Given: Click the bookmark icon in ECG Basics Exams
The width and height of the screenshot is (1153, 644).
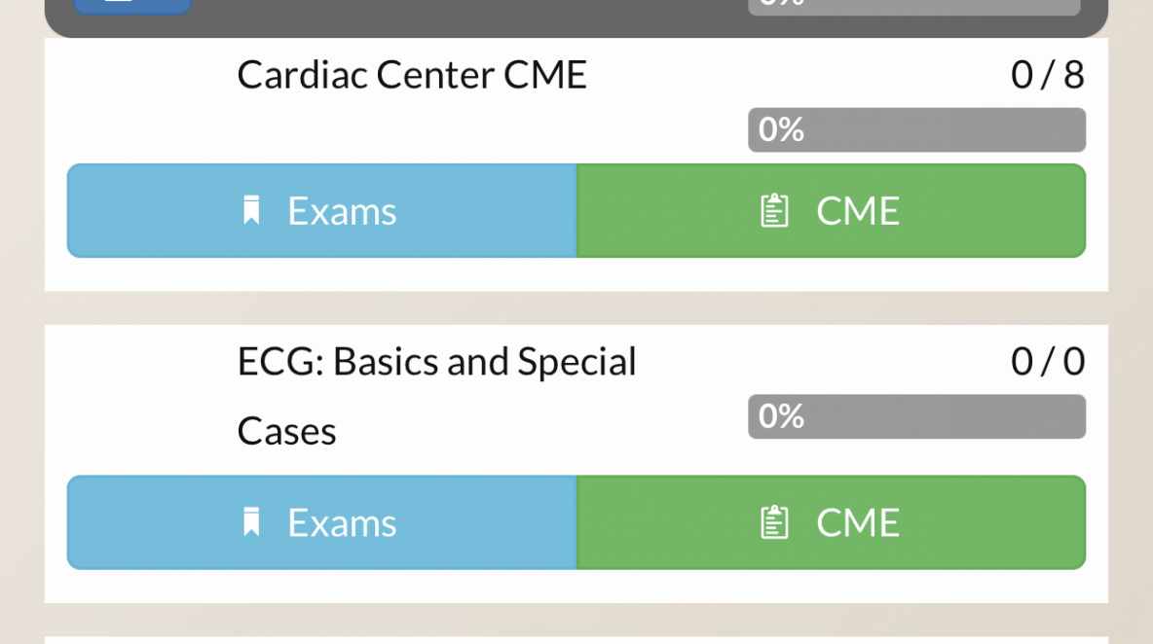Looking at the screenshot, I should coord(251,522).
